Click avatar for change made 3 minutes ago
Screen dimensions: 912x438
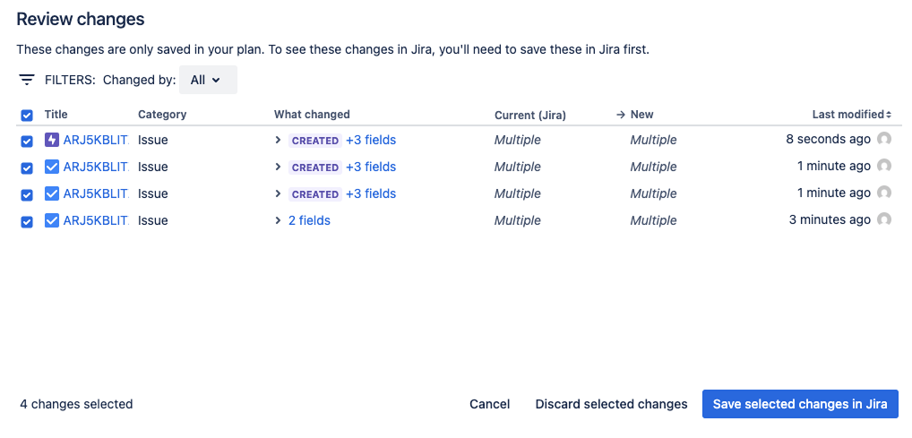[x=884, y=220]
